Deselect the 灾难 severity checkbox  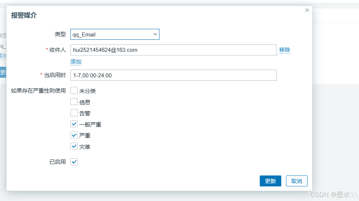(74, 146)
